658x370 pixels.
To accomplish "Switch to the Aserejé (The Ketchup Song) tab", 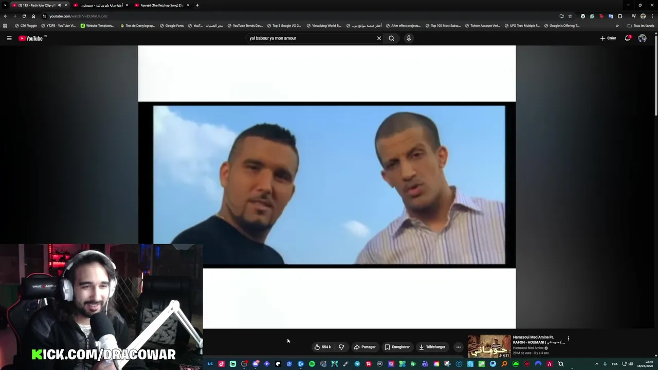I will pos(162,5).
